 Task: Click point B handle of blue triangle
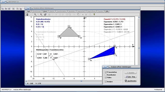coord(89,59)
